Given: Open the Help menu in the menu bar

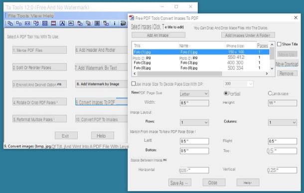Looking at the screenshot, I should [48, 16].
